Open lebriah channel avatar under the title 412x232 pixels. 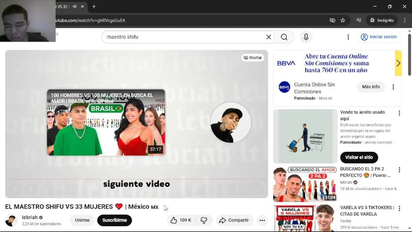pos(12,220)
